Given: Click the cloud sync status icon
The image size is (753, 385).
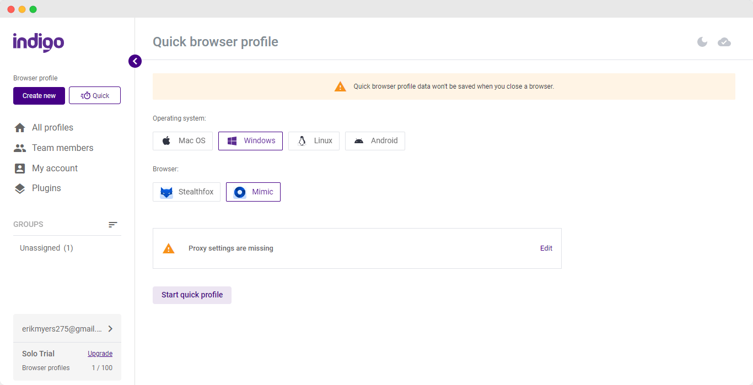Looking at the screenshot, I should [724, 42].
